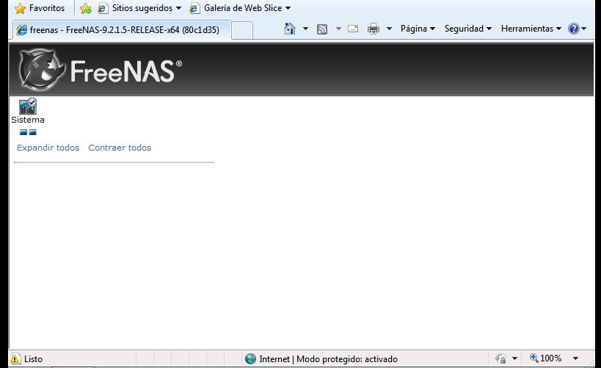This screenshot has width=601, height=368.
Task: Expand the zoom level dropdown arrow
Action: tap(576, 358)
